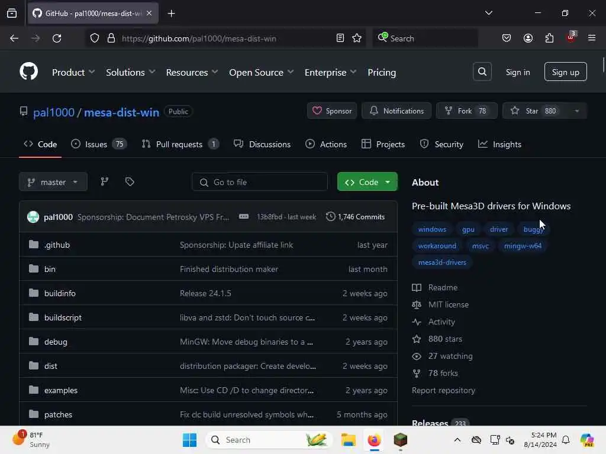
Task: Open the MIT license link
Action: 448,304
